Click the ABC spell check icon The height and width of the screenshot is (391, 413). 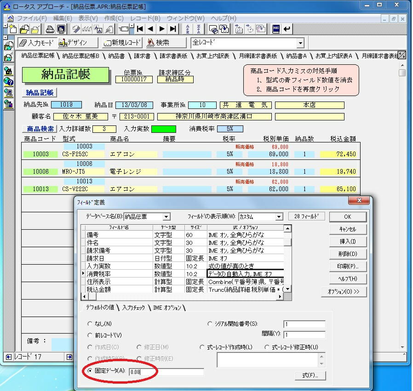point(276,28)
